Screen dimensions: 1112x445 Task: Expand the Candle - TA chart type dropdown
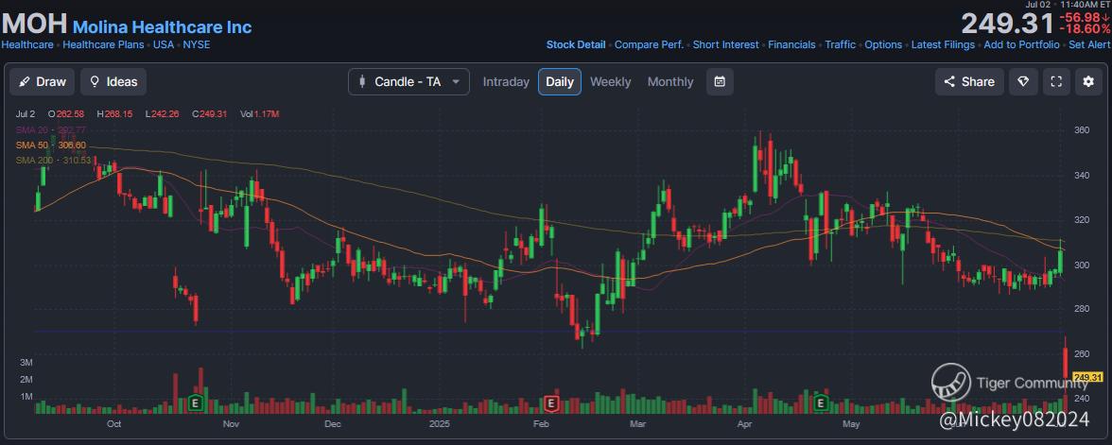point(408,81)
